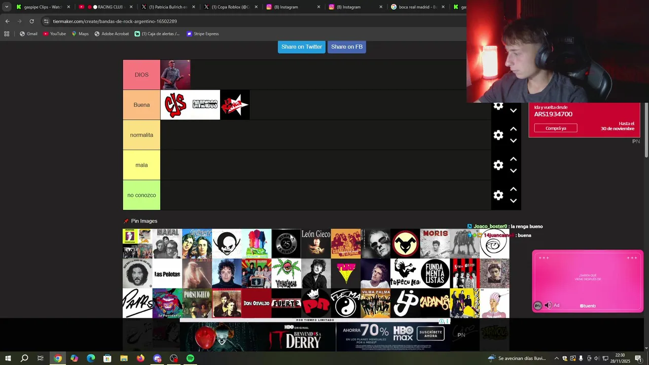This screenshot has height=365, width=649.
Task: Reload the page in Chrome
Action: point(31,21)
